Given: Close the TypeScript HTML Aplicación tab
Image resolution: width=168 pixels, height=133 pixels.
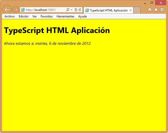Looking at the screenshot, I should coord(131,10).
